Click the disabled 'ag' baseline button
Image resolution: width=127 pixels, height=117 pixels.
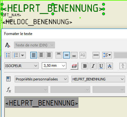(83, 55)
